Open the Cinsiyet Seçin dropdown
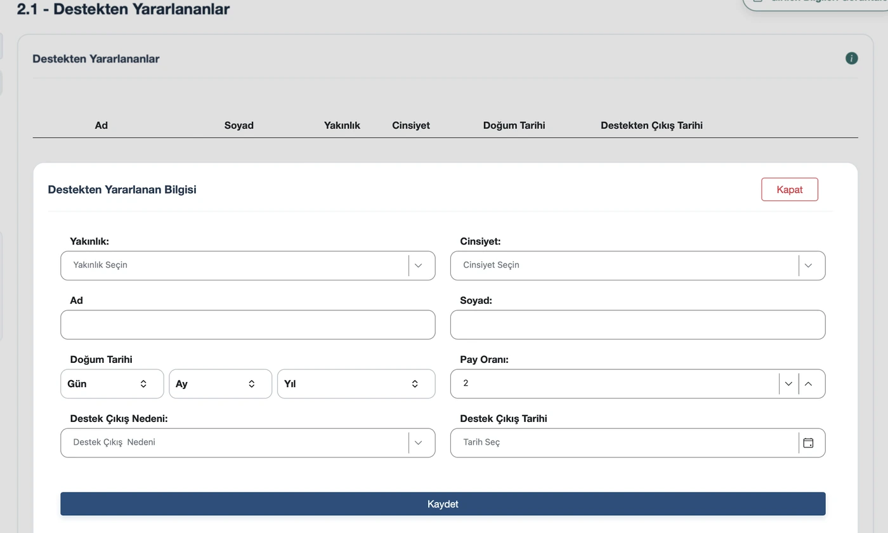Image resolution: width=888 pixels, height=533 pixels. [637, 265]
